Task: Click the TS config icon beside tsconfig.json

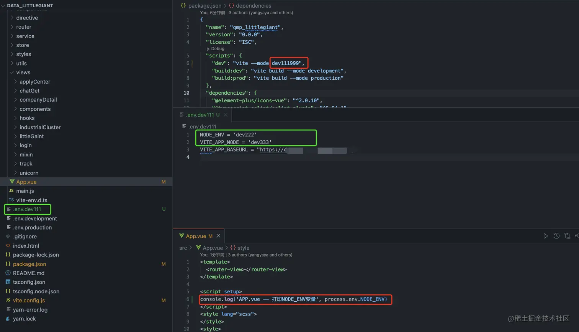Action: point(8,282)
